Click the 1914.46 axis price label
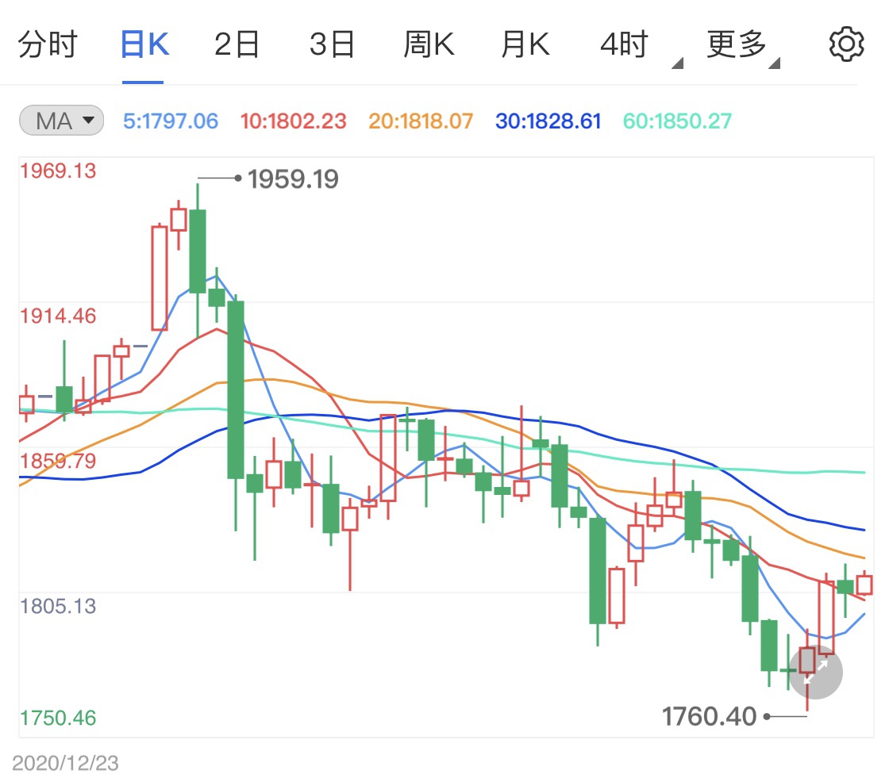 [x=58, y=316]
